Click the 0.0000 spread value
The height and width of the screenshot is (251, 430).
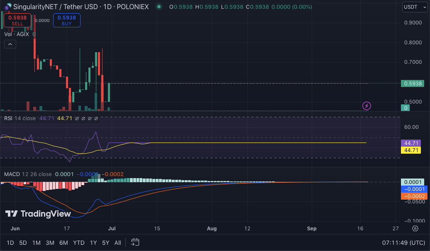click(x=42, y=21)
